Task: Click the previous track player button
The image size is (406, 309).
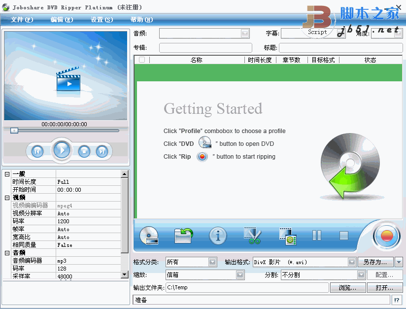Action: point(37,151)
